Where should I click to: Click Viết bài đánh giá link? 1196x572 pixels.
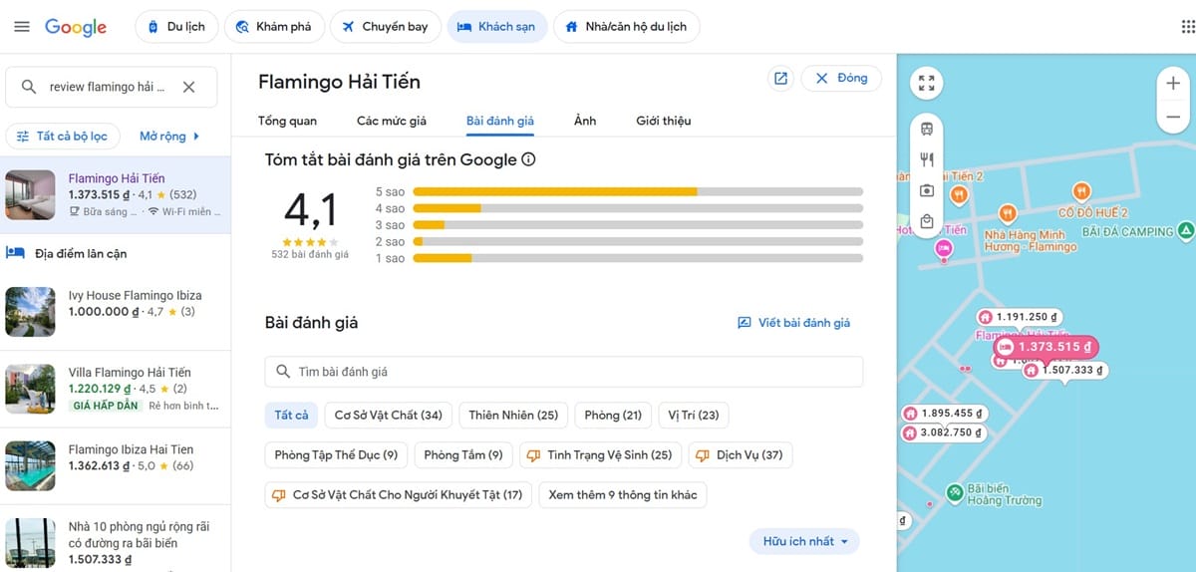click(x=793, y=323)
